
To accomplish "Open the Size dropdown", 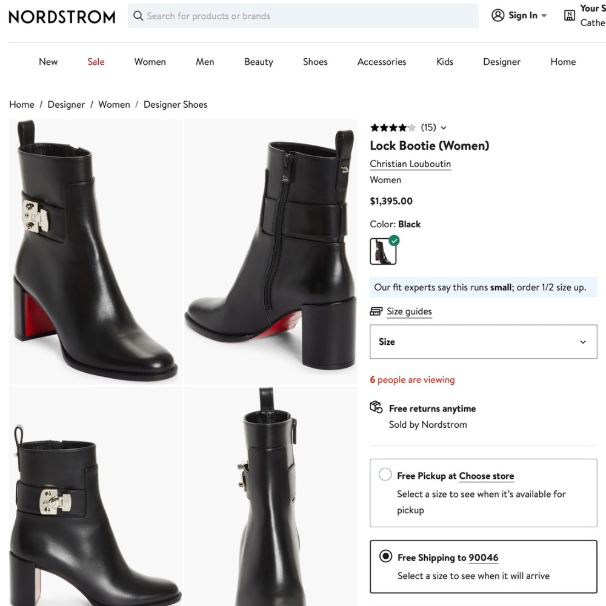I will [483, 342].
